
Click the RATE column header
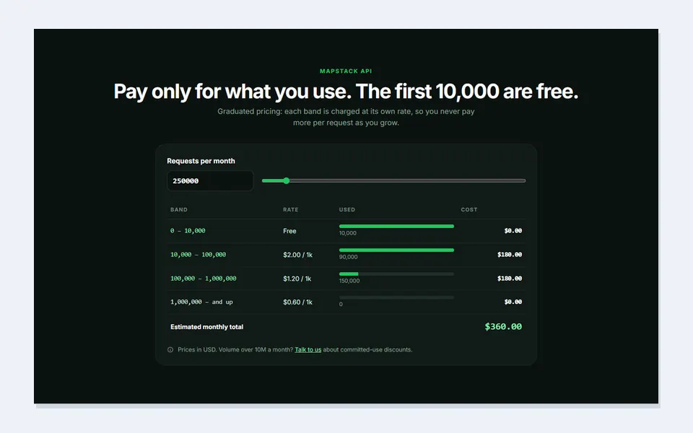click(x=291, y=209)
